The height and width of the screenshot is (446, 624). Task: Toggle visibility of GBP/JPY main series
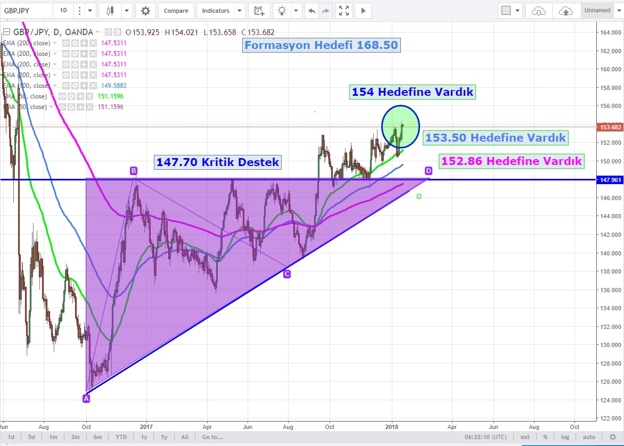[108, 32]
